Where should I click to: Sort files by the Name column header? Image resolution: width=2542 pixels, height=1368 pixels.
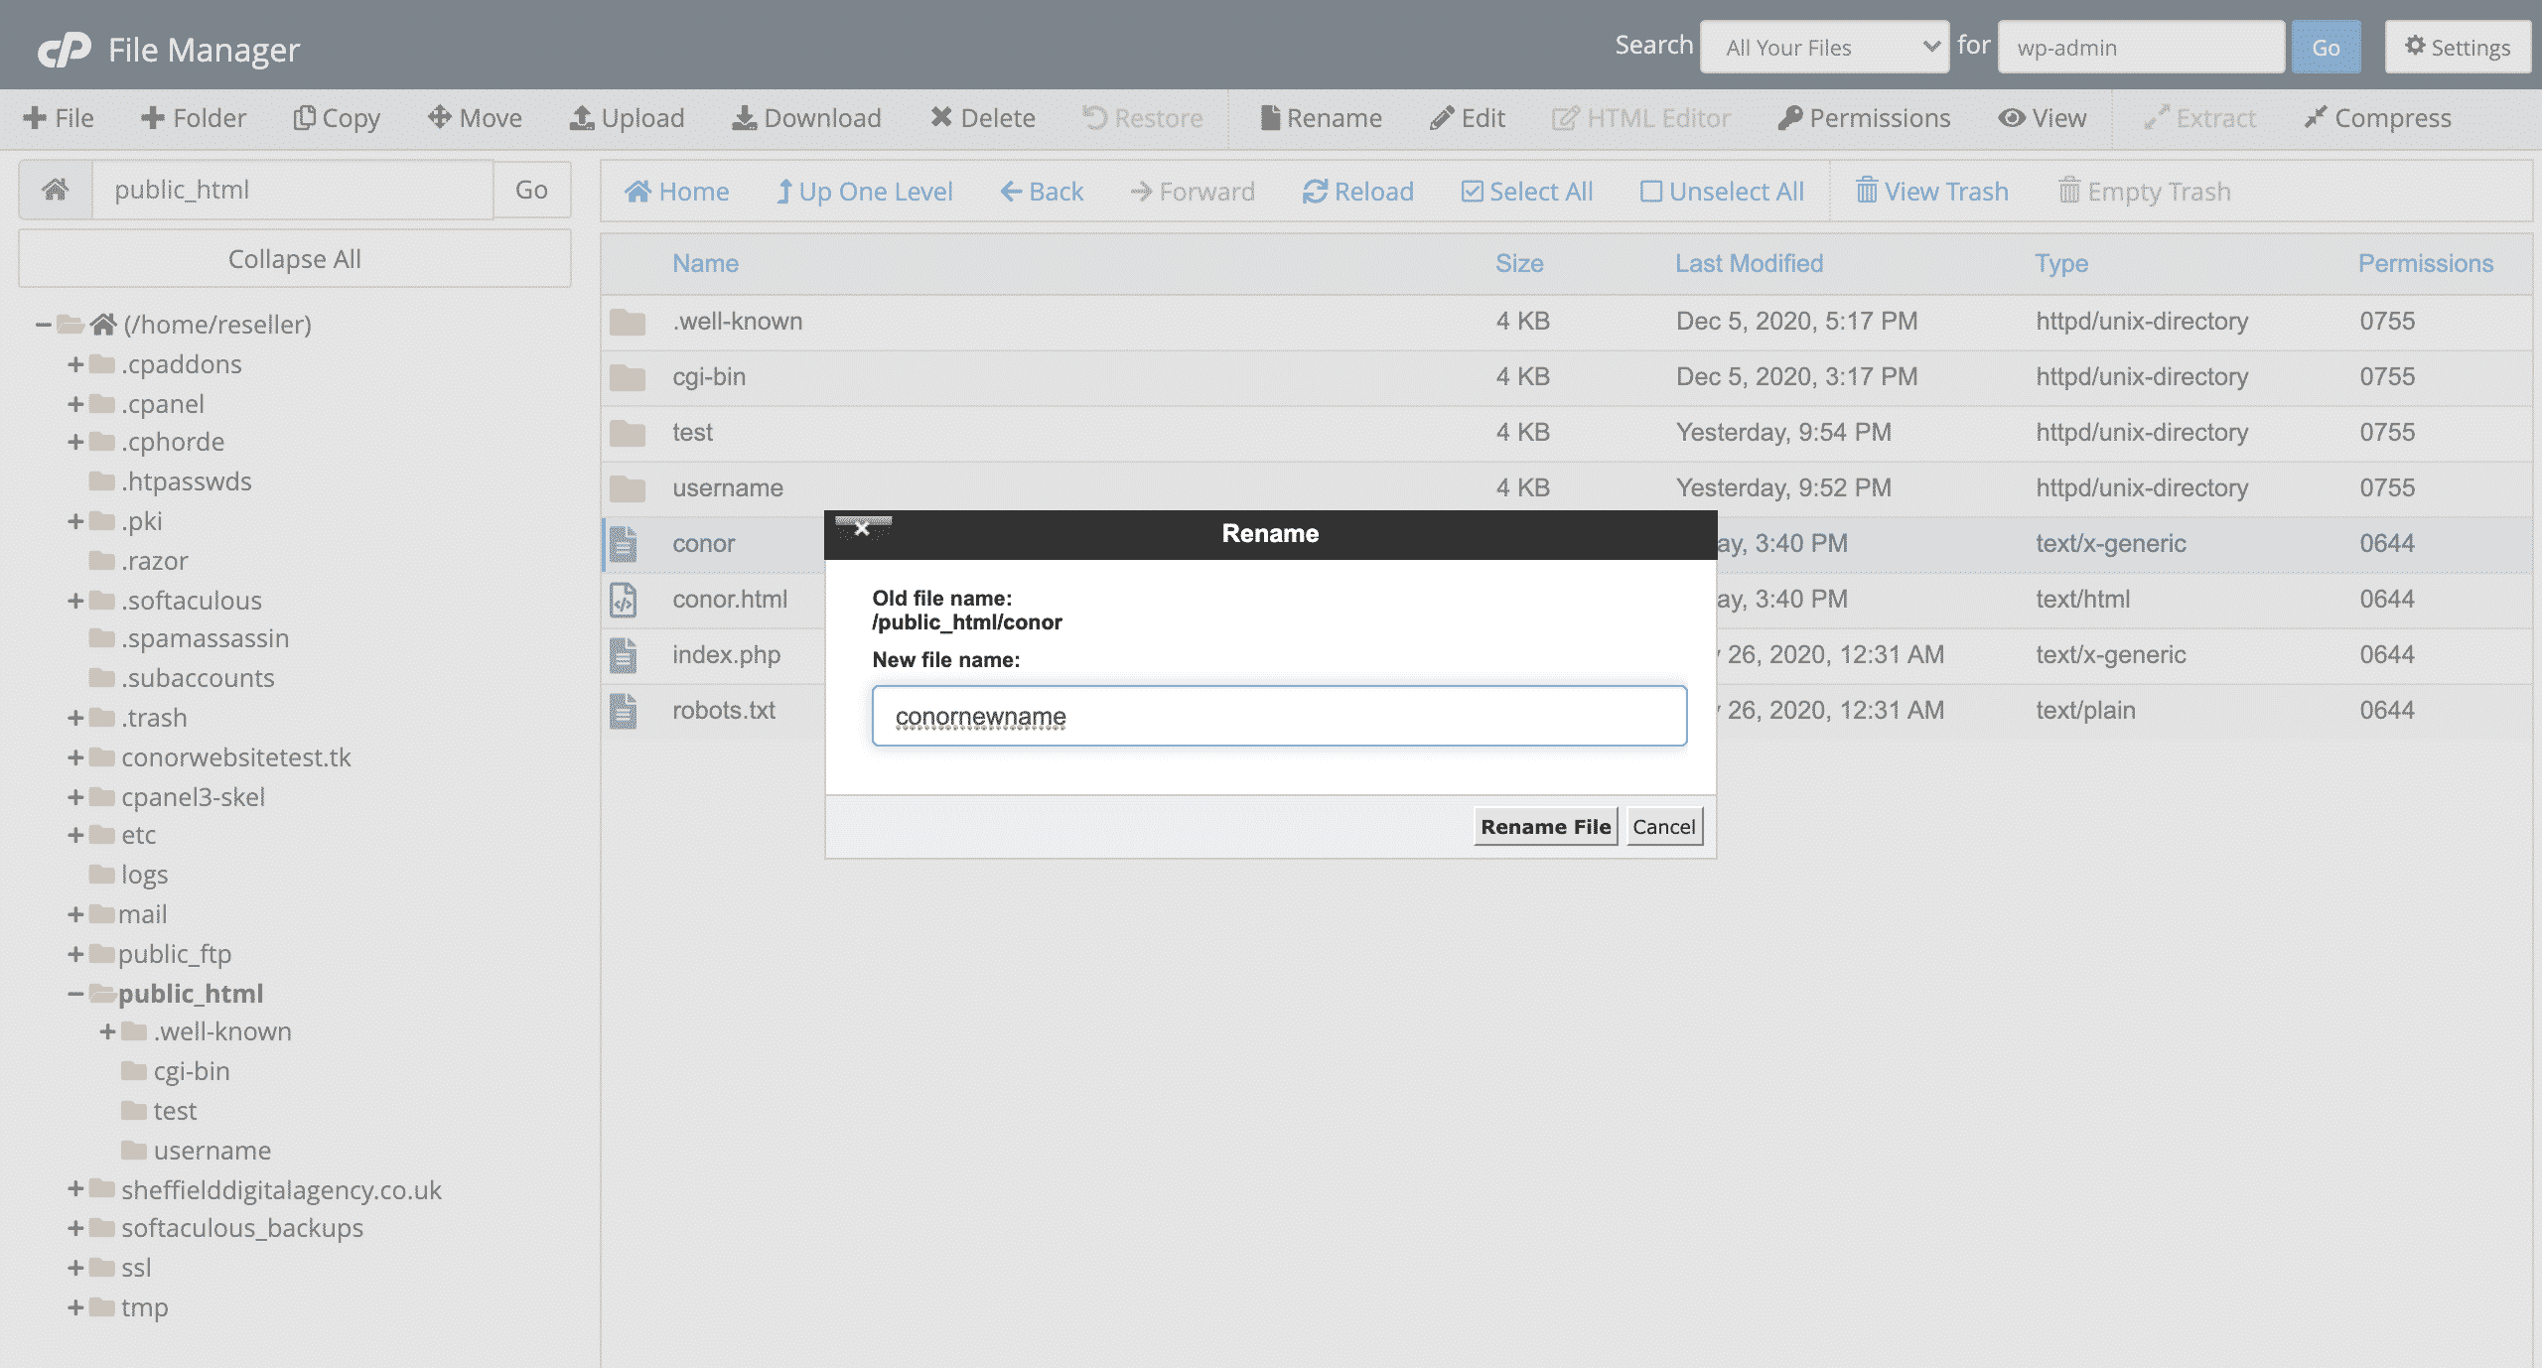click(705, 263)
